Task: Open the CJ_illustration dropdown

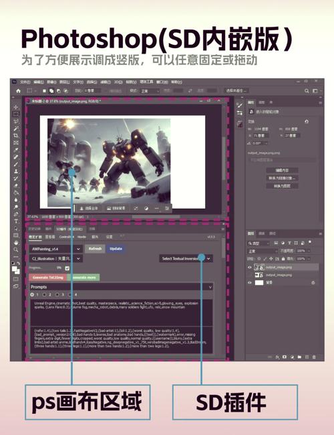Action: coord(56,258)
